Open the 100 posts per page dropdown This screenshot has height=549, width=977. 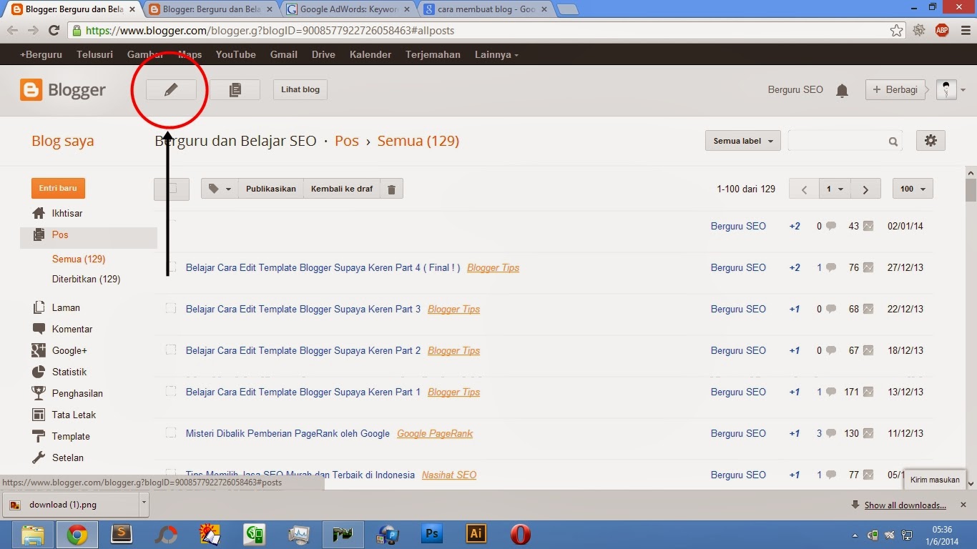click(x=913, y=189)
